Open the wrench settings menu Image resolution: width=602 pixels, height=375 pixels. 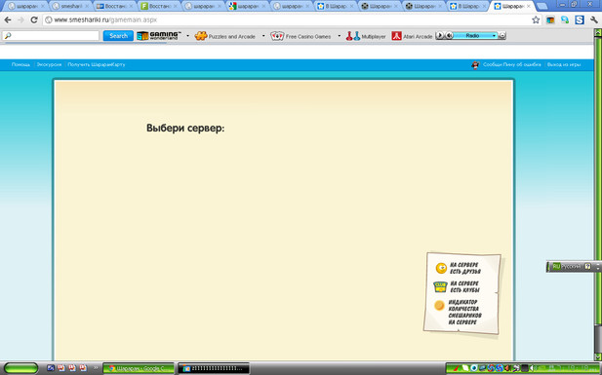594,19
